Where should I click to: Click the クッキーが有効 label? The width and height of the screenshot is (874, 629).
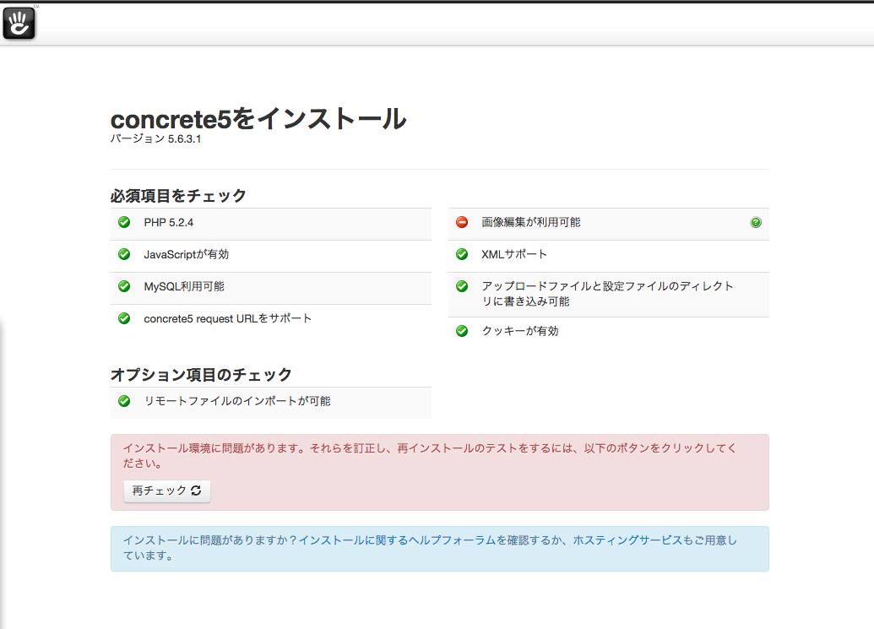coord(519,331)
